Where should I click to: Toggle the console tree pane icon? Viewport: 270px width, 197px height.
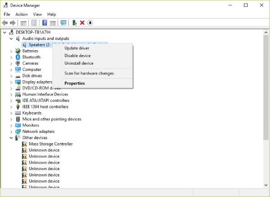tap(23, 23)
